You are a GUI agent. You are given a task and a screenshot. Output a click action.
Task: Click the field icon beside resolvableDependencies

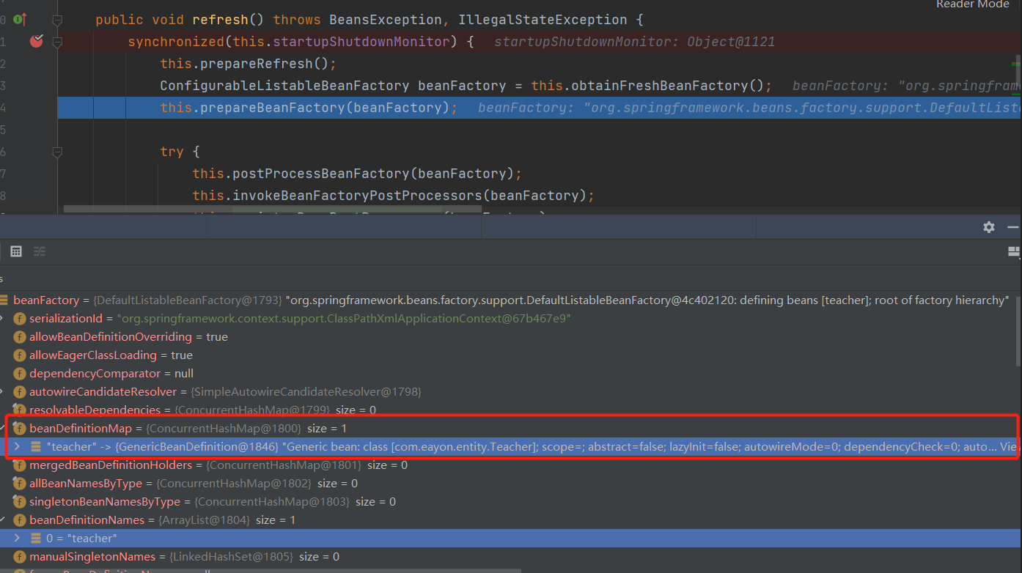tap(20, 410)
